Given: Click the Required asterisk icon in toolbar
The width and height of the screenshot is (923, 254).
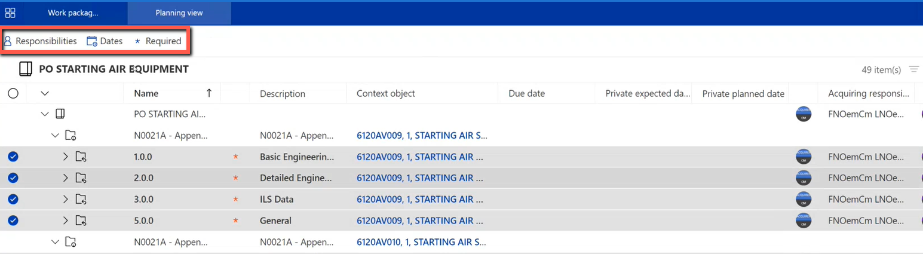Looking at the screenshot, I should (137, 41).
